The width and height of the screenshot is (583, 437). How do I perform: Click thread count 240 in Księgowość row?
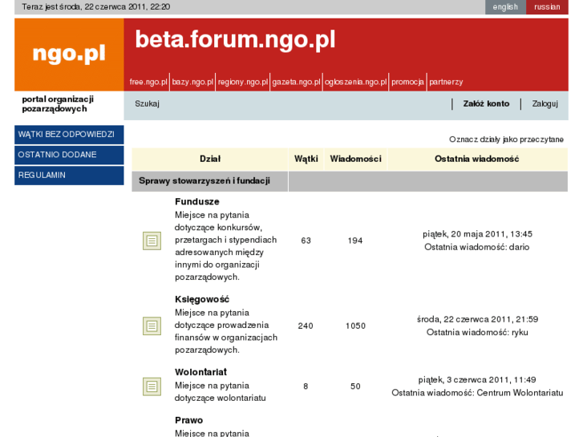(306, 326)
